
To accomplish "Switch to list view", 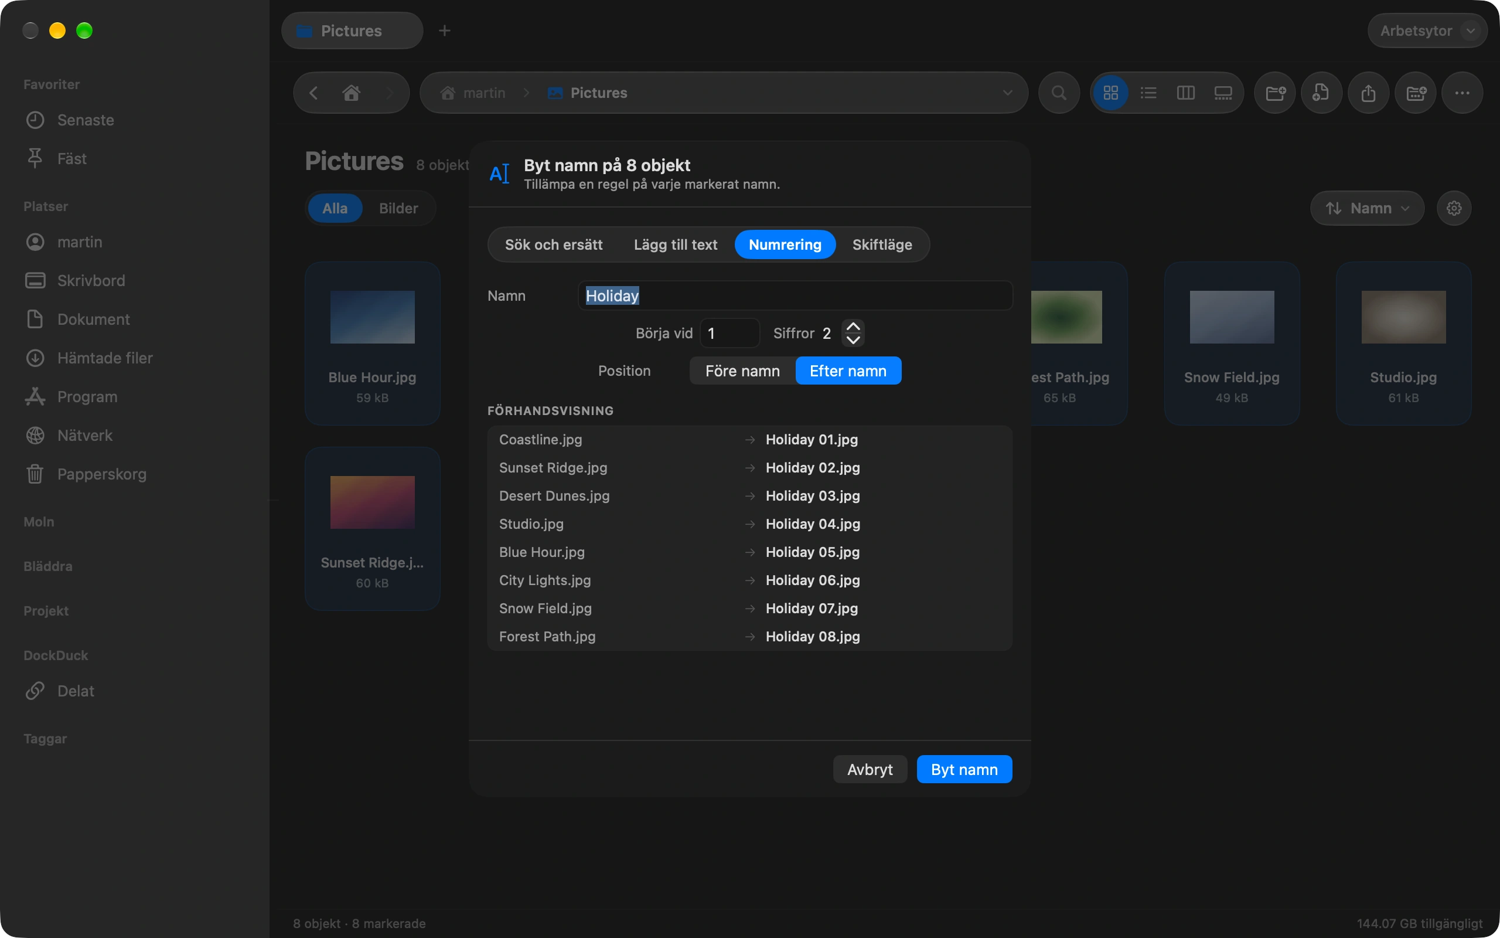I will pos(1148,93).
